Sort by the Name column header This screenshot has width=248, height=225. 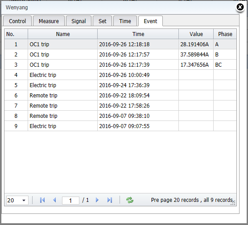click(63, 34)
